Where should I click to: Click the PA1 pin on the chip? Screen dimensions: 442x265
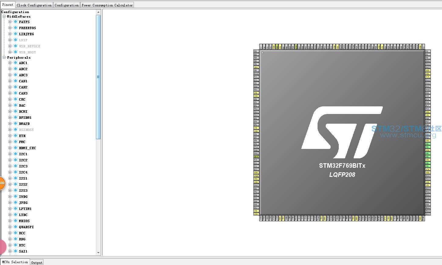[x=256, y=189]
